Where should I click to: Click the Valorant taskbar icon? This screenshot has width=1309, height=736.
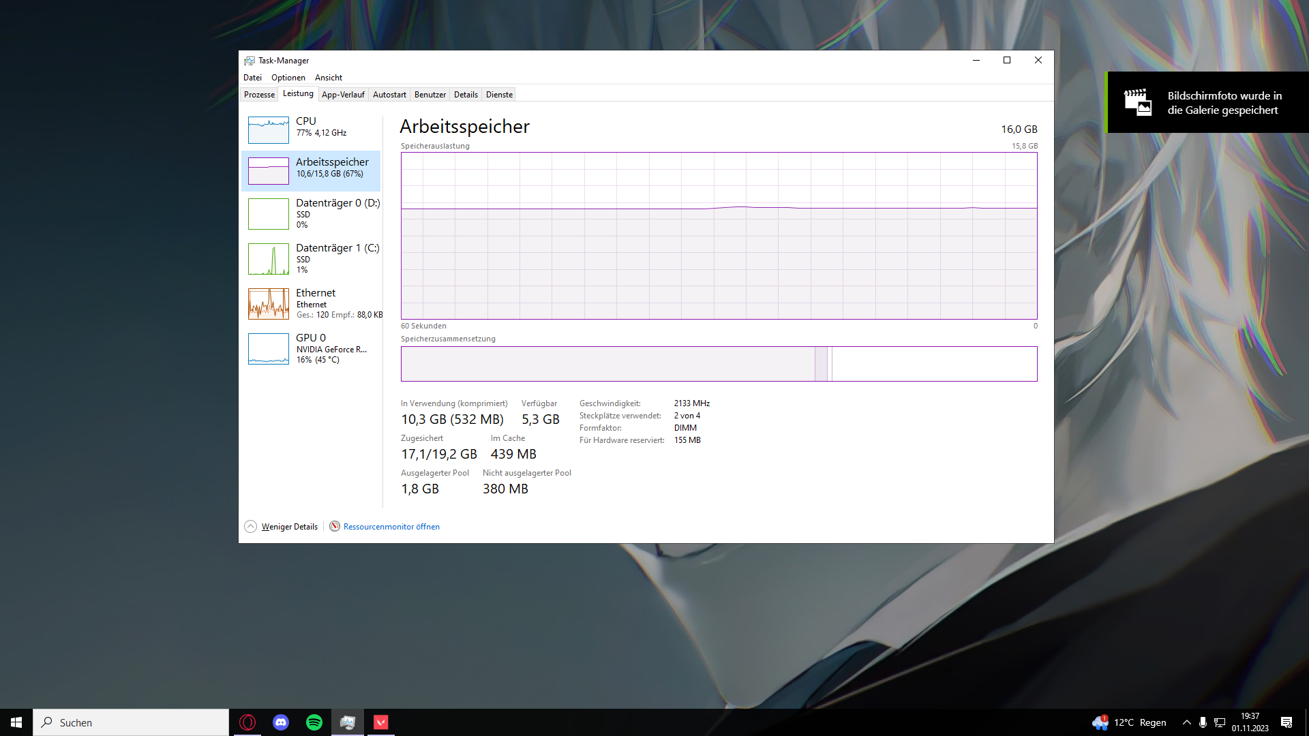point(381,722)
